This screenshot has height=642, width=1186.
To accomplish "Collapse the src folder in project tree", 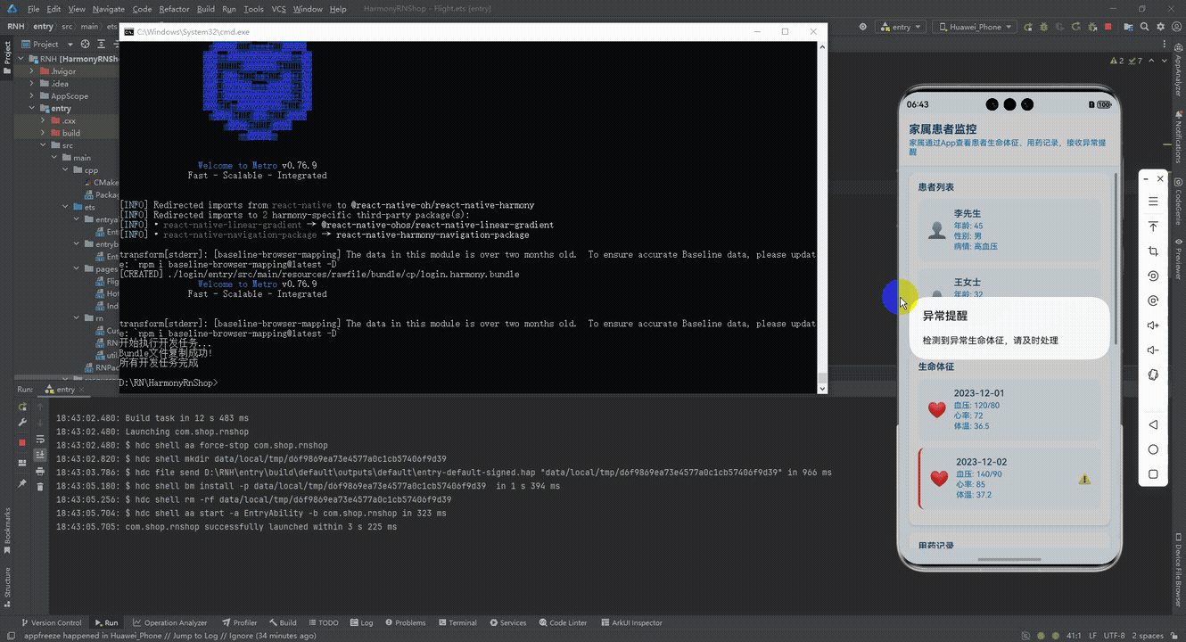I will tap(43, 145).
